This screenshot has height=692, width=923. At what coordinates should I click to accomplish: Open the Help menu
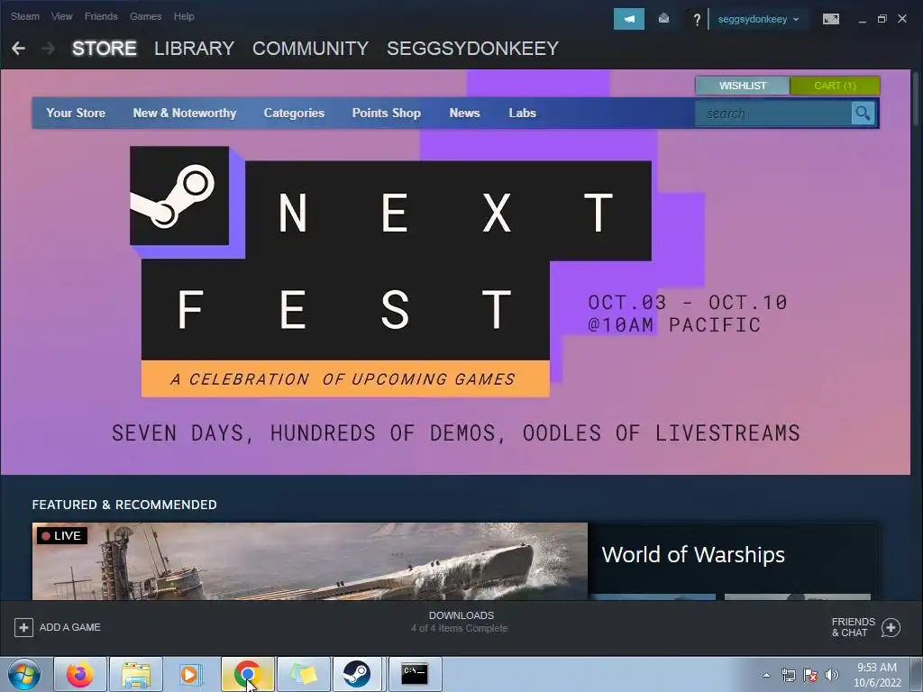point(184,16)
